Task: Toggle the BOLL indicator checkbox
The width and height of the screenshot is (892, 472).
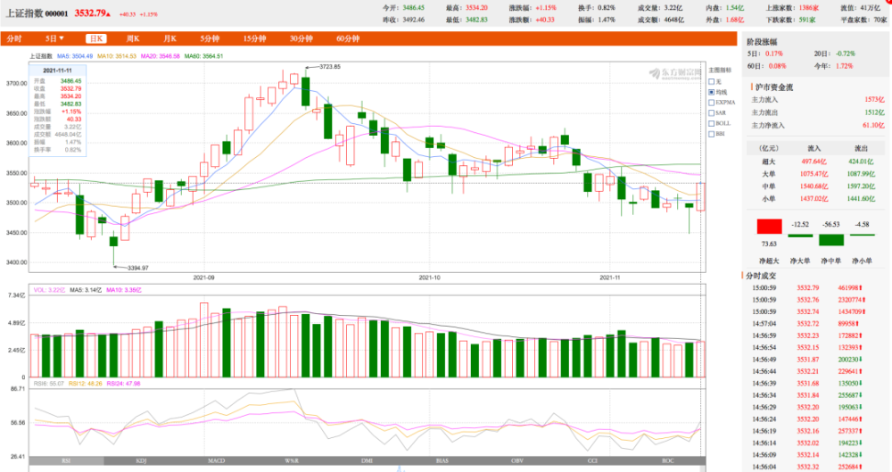Action: point(711,123)
